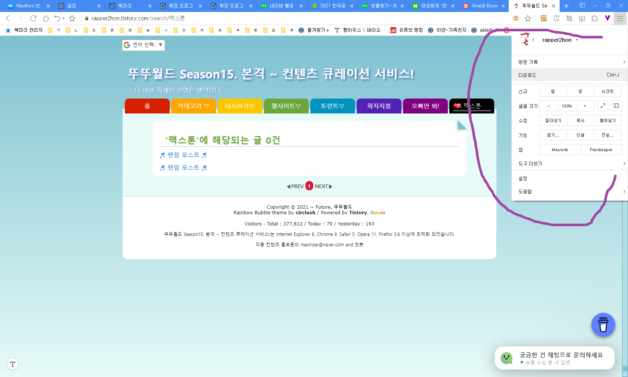
Task: Go to the home page icon
Action: coord(46,18)
